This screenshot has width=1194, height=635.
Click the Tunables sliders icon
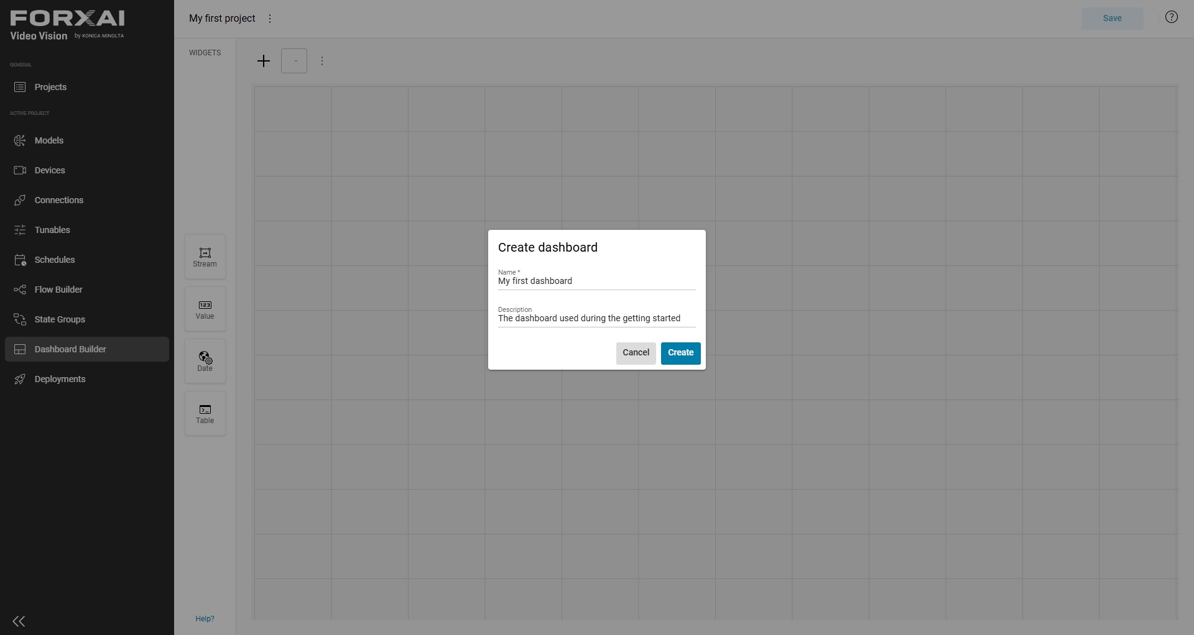pyautogui.click(x=20, y=230)
